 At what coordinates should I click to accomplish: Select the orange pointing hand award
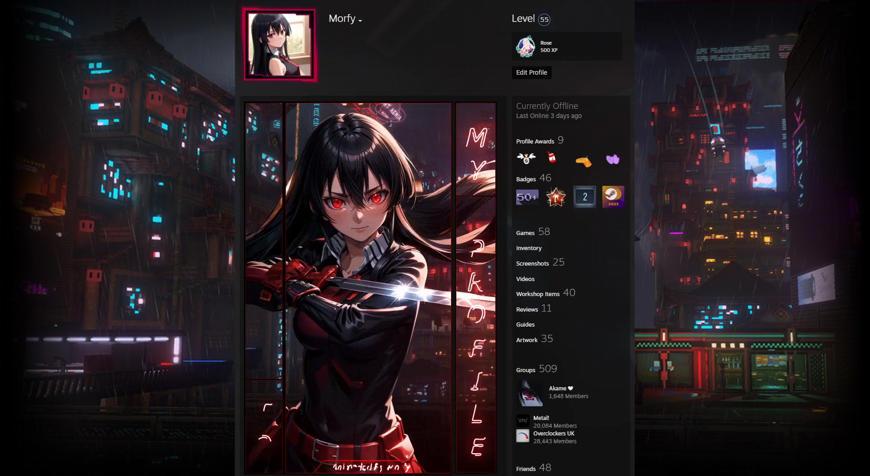(x=584, y=161)
